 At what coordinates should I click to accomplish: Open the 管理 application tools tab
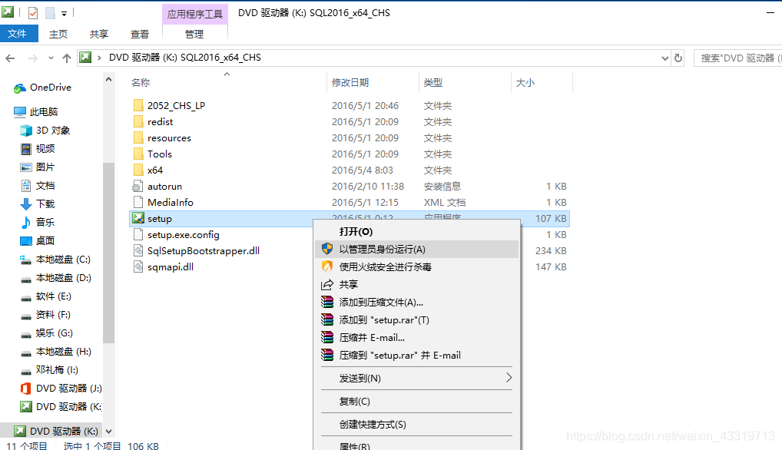coord(194,34)
